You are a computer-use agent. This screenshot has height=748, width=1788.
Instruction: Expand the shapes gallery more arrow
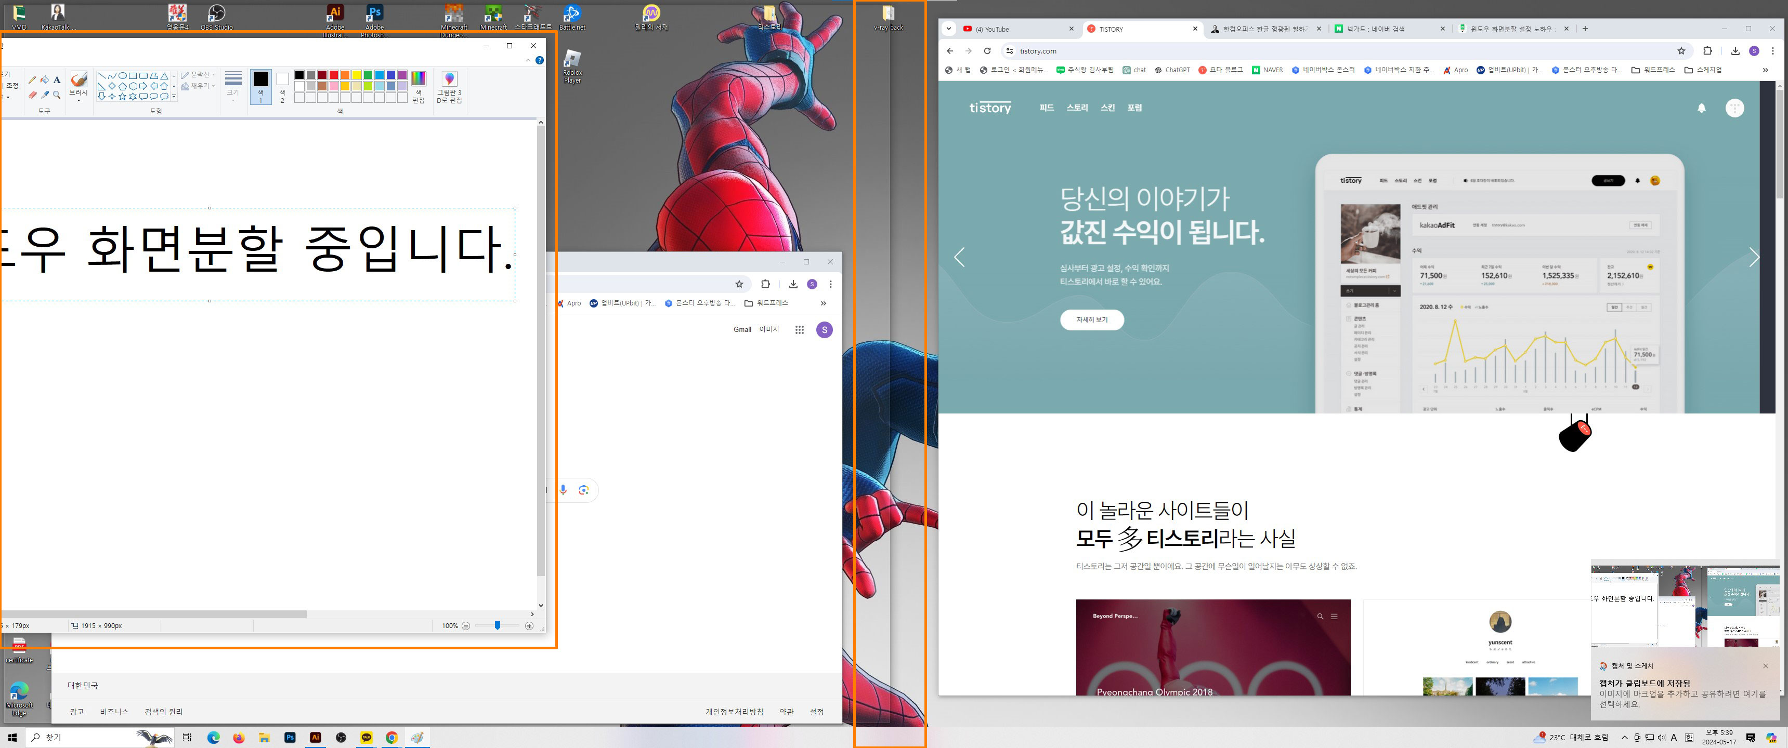pyautogui.click(x=174, y=97)
